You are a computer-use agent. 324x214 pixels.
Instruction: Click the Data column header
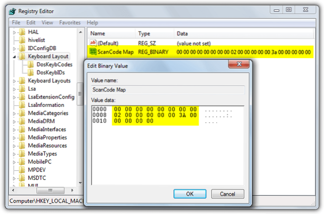point(182,33)
